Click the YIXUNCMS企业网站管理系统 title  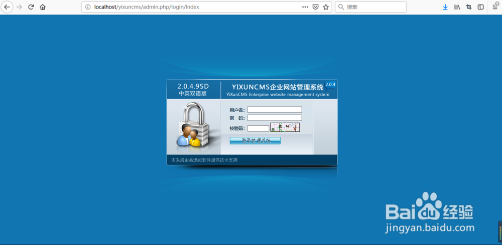click(x=278, y=87)
